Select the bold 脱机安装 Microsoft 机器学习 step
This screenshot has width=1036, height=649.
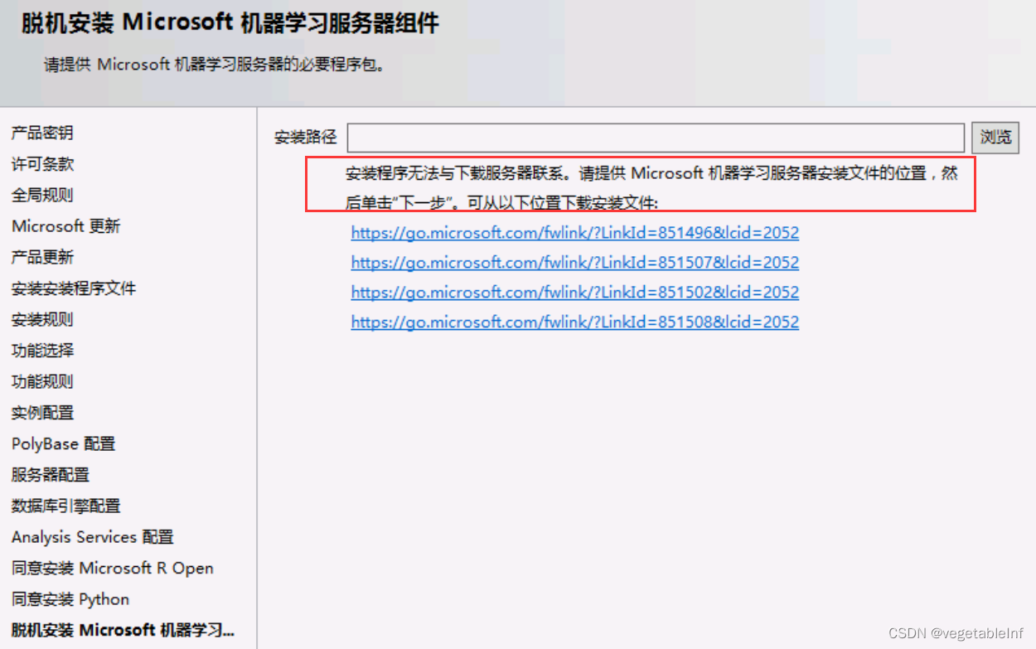(123, 631)
